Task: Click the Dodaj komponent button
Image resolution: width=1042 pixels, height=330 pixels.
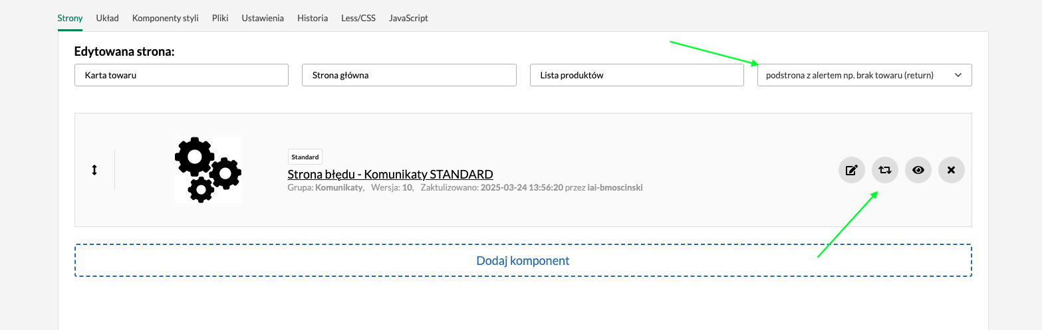Action: click(x=523, y=260)
